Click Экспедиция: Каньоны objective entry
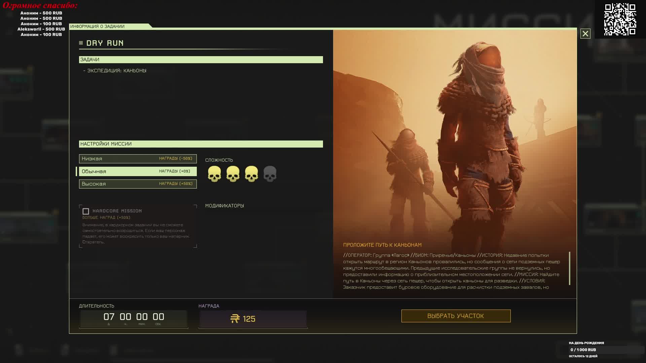Viewport: 646px width, 363px height. coord(116,71)
